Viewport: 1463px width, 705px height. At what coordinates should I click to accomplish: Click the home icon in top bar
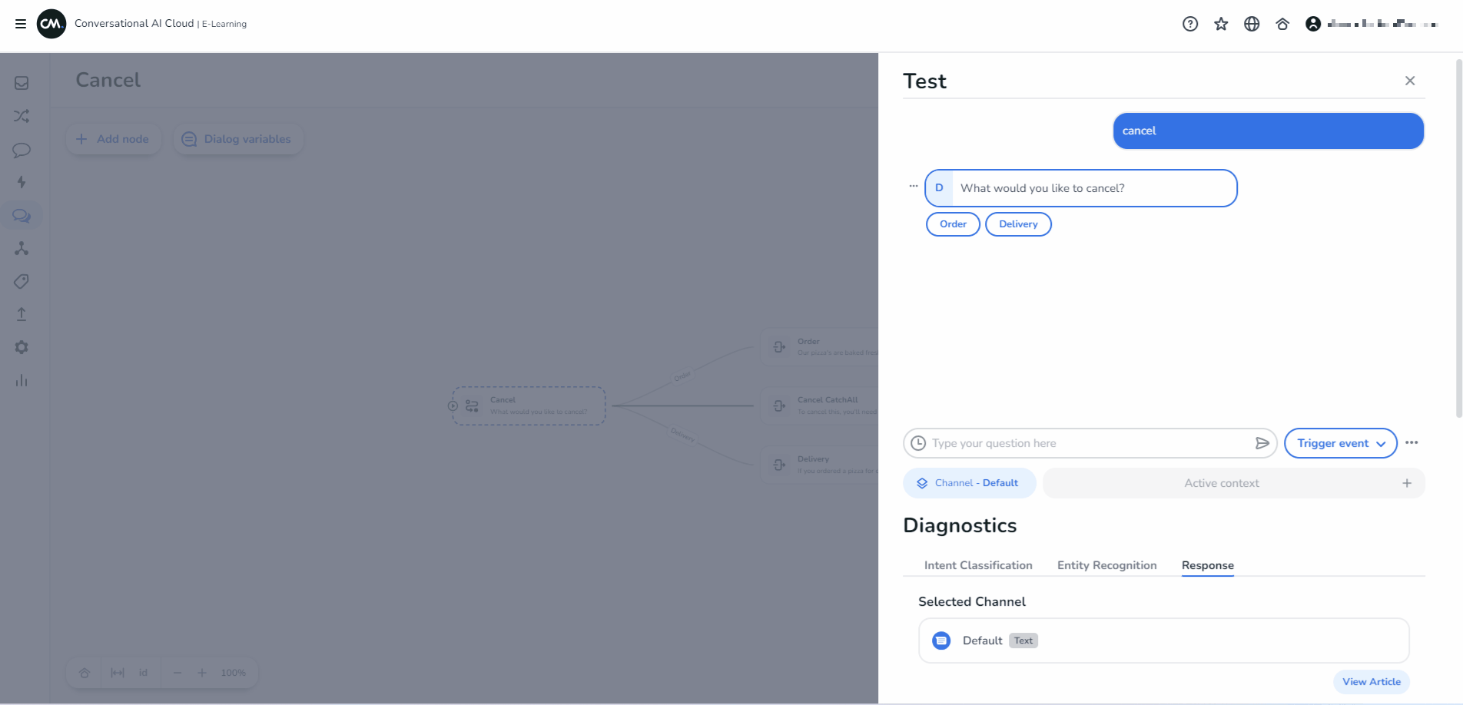1282,24
